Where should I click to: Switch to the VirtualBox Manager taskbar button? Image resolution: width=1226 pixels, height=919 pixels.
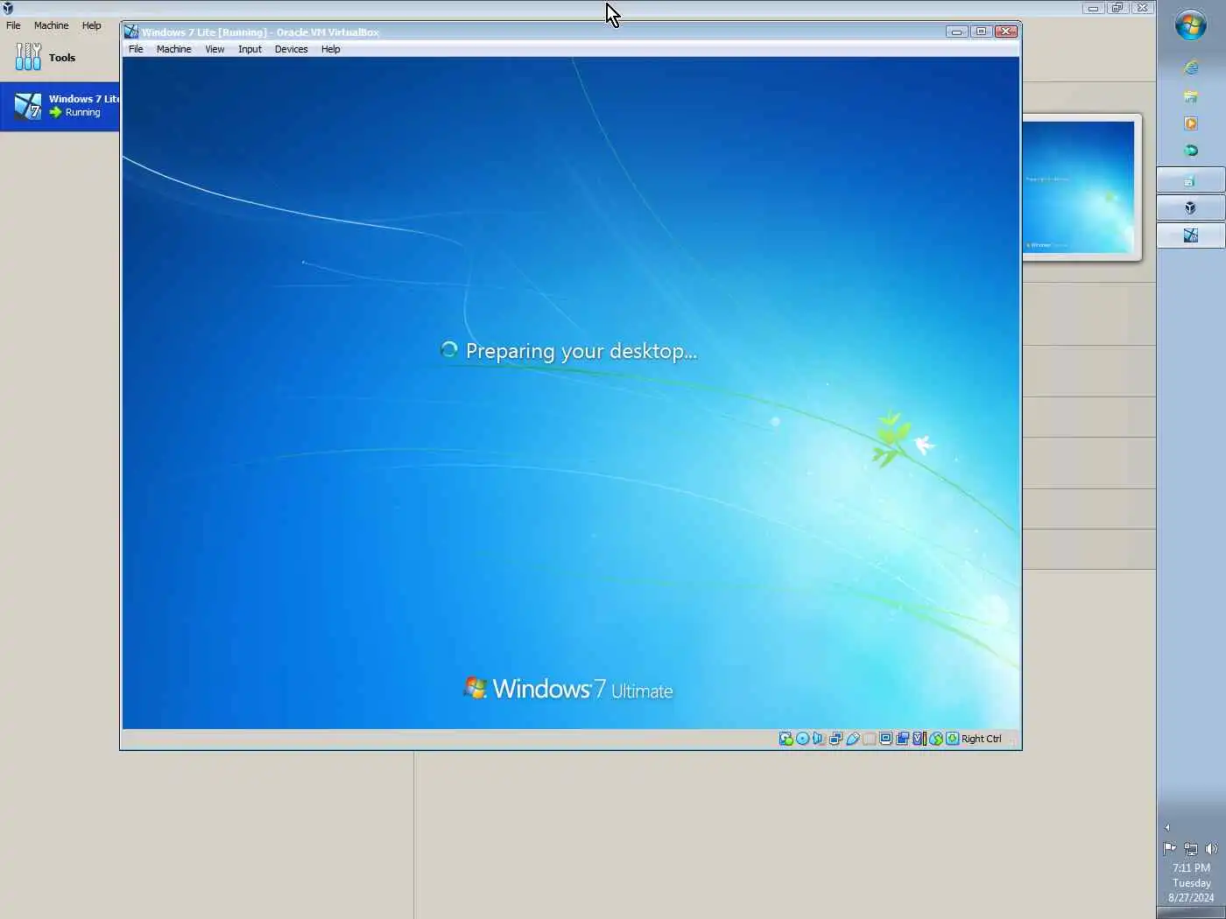pos(1191,207)
